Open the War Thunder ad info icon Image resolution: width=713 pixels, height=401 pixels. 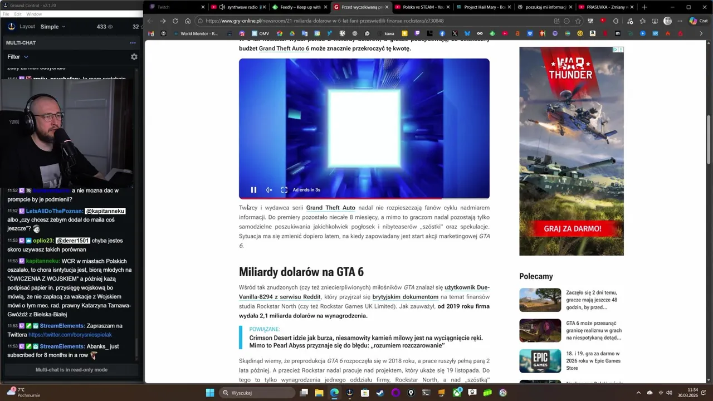coord(616,50)
